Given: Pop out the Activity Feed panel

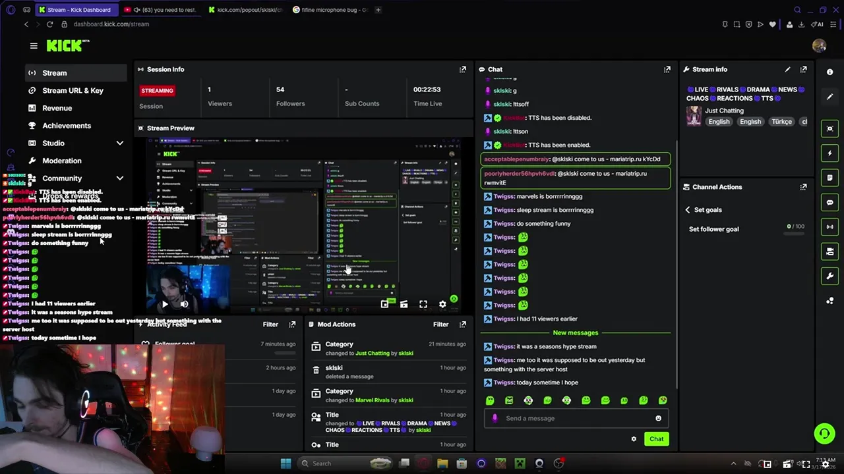Looking at the screenshot, I should pos(292,325).
